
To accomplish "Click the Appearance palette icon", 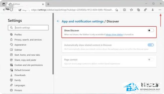I will pos(11,44).
